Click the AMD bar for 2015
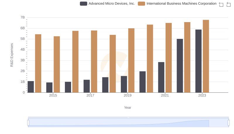Image resolution: width=234 pixels, height=134 pixels. click(x=49, y=87)
